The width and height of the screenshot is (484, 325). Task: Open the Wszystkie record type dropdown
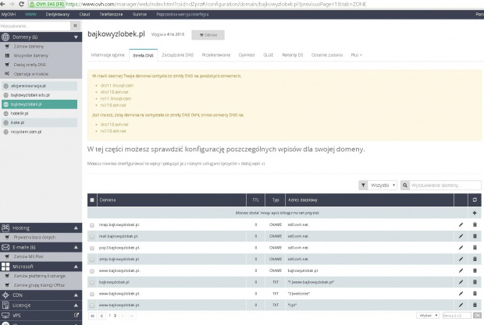[383, 185]
